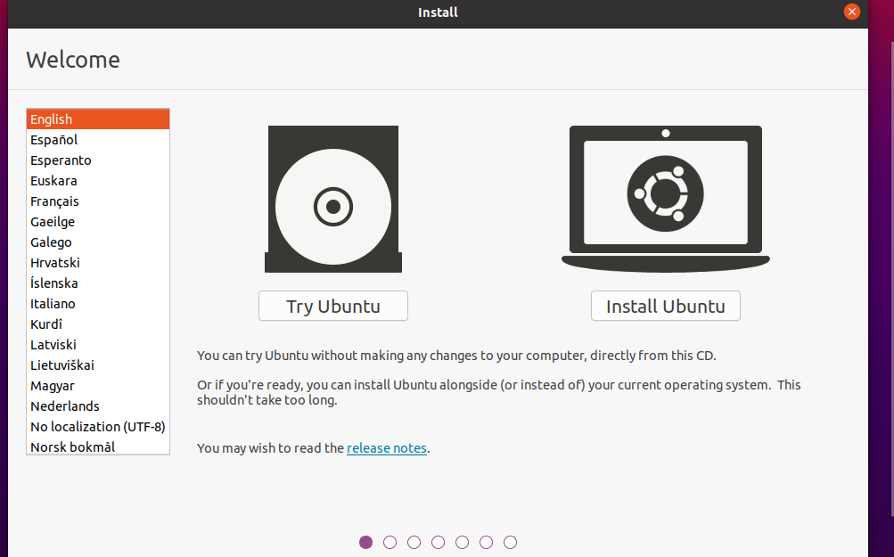The height and width of the screenshot is (557, 894).
Task: Choose Esperanto from the language list
Action: tap(98, 160)
